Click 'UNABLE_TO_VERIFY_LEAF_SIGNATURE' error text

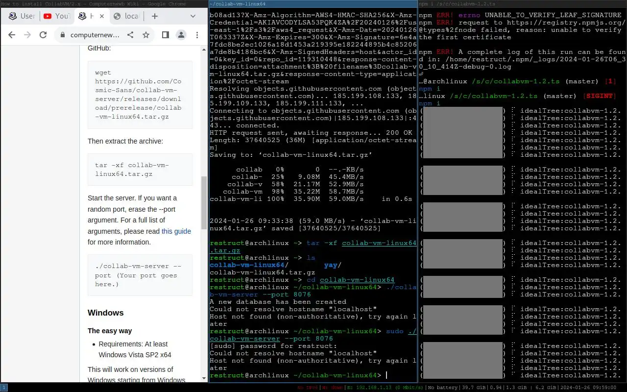(553, 15)
